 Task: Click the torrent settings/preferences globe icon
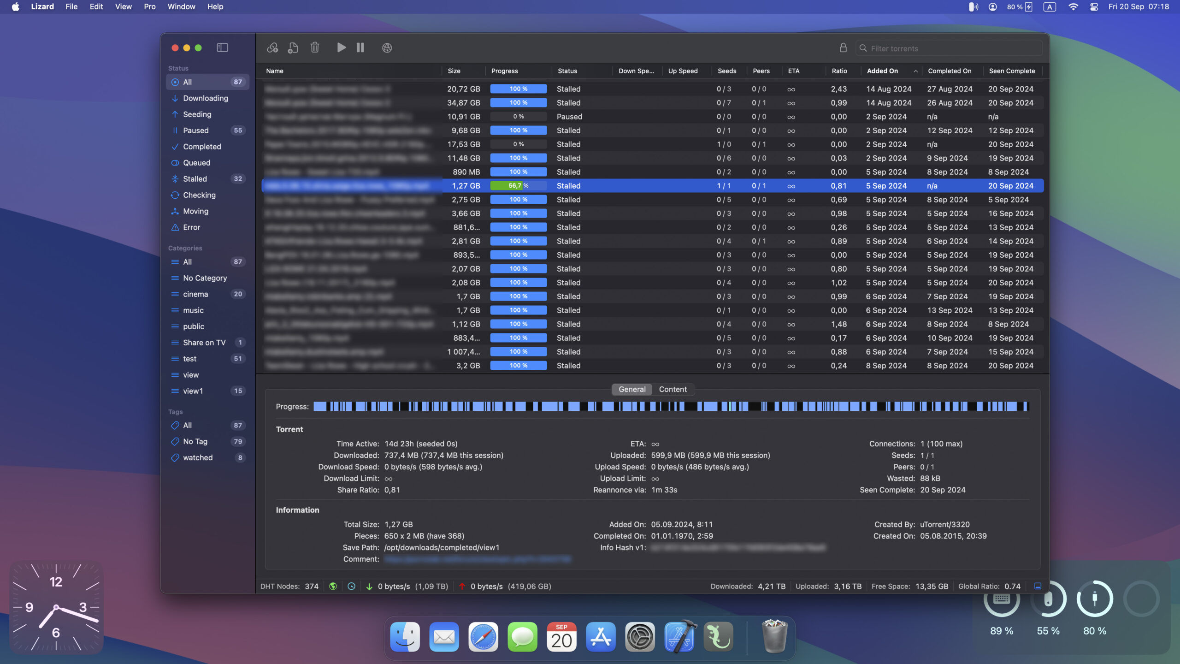point(387,47)
